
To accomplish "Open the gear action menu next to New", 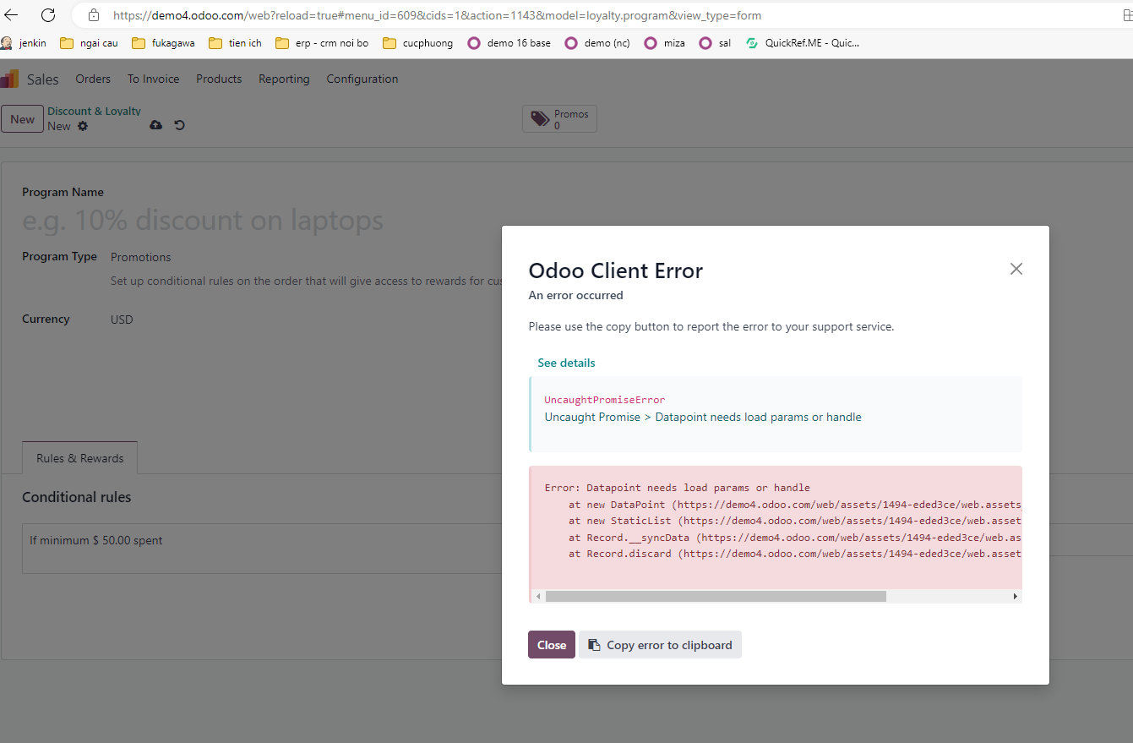I will click(82, 125).
